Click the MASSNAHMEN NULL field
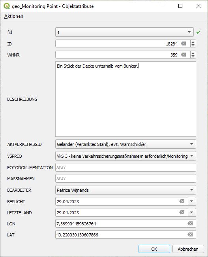The image size is (208, 257). pyautogui.click(x=126, y=178)
